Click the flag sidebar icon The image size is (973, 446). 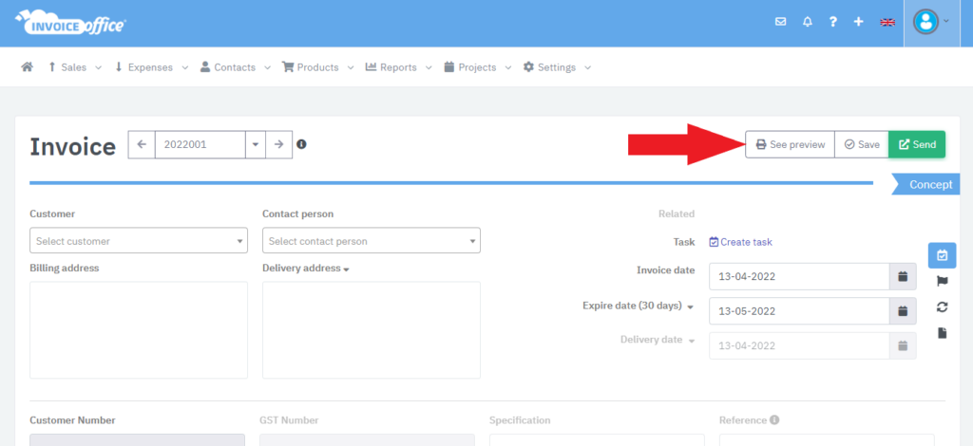pyautogui.click(x=942, y=281)
